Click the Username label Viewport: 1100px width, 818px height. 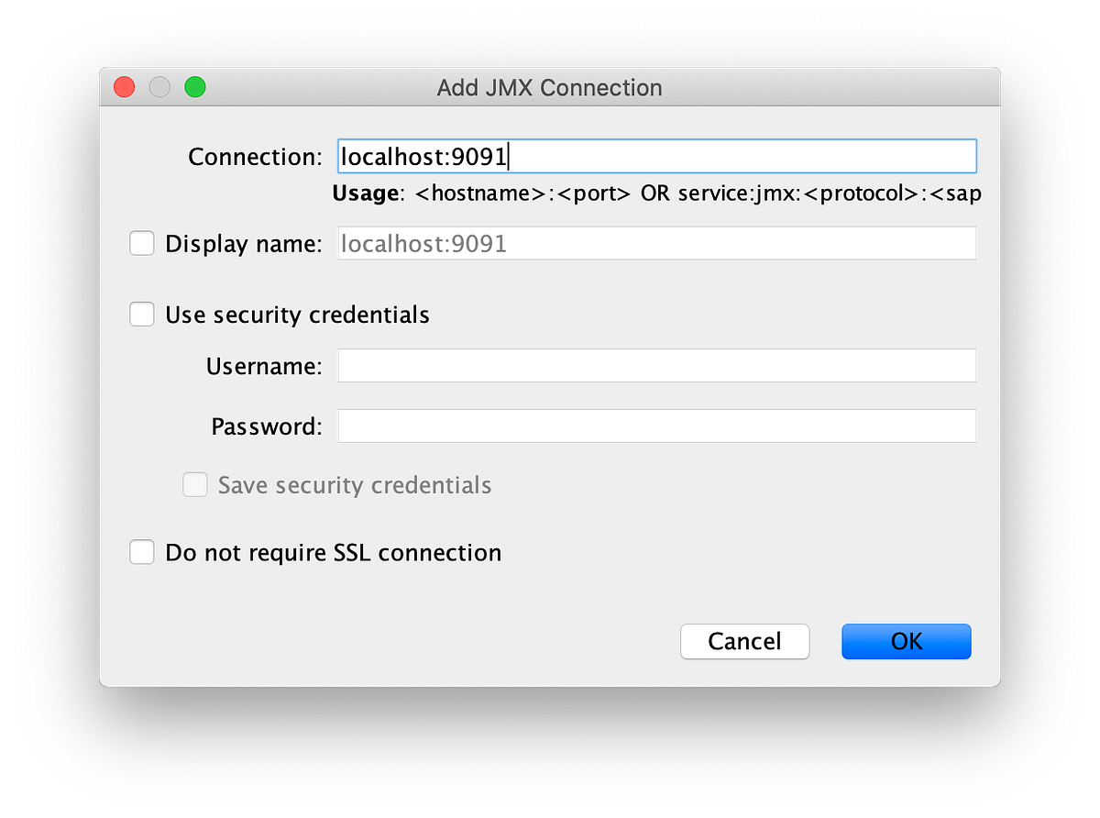tap(263, 365)
